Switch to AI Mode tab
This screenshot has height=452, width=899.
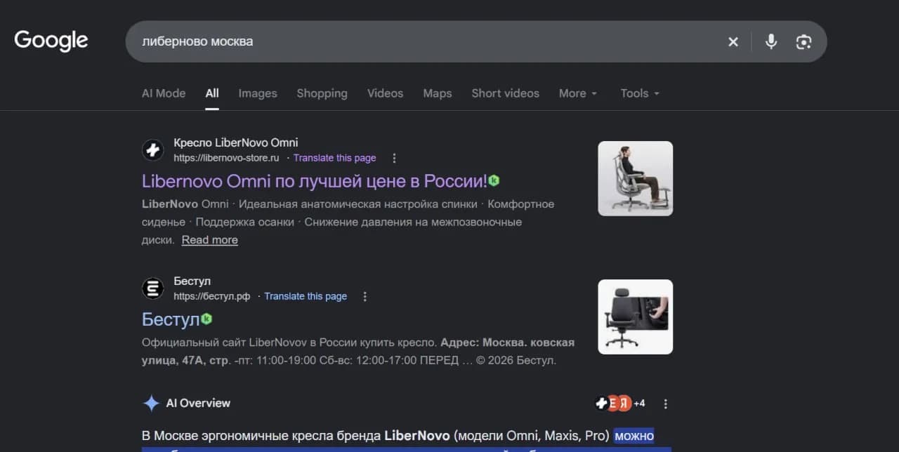(x=164, y=93)
